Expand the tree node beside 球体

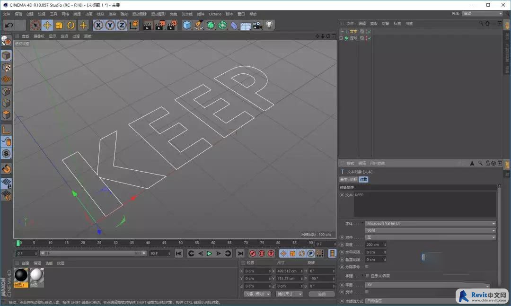pyautogui.click(x=342, y=38)
